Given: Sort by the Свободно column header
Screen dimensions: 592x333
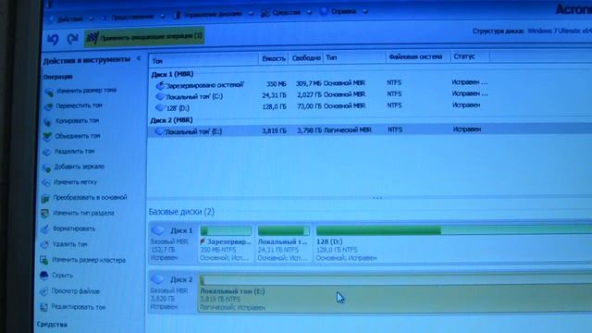Looking at the screenshot, I should click(306, 58).
